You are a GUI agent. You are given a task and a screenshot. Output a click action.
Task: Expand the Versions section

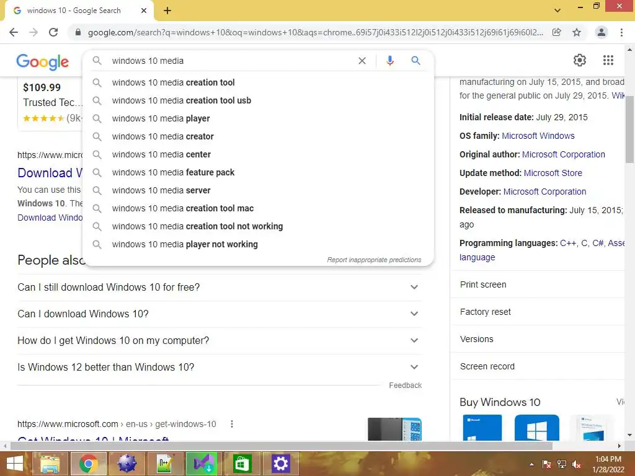[537, 339]
